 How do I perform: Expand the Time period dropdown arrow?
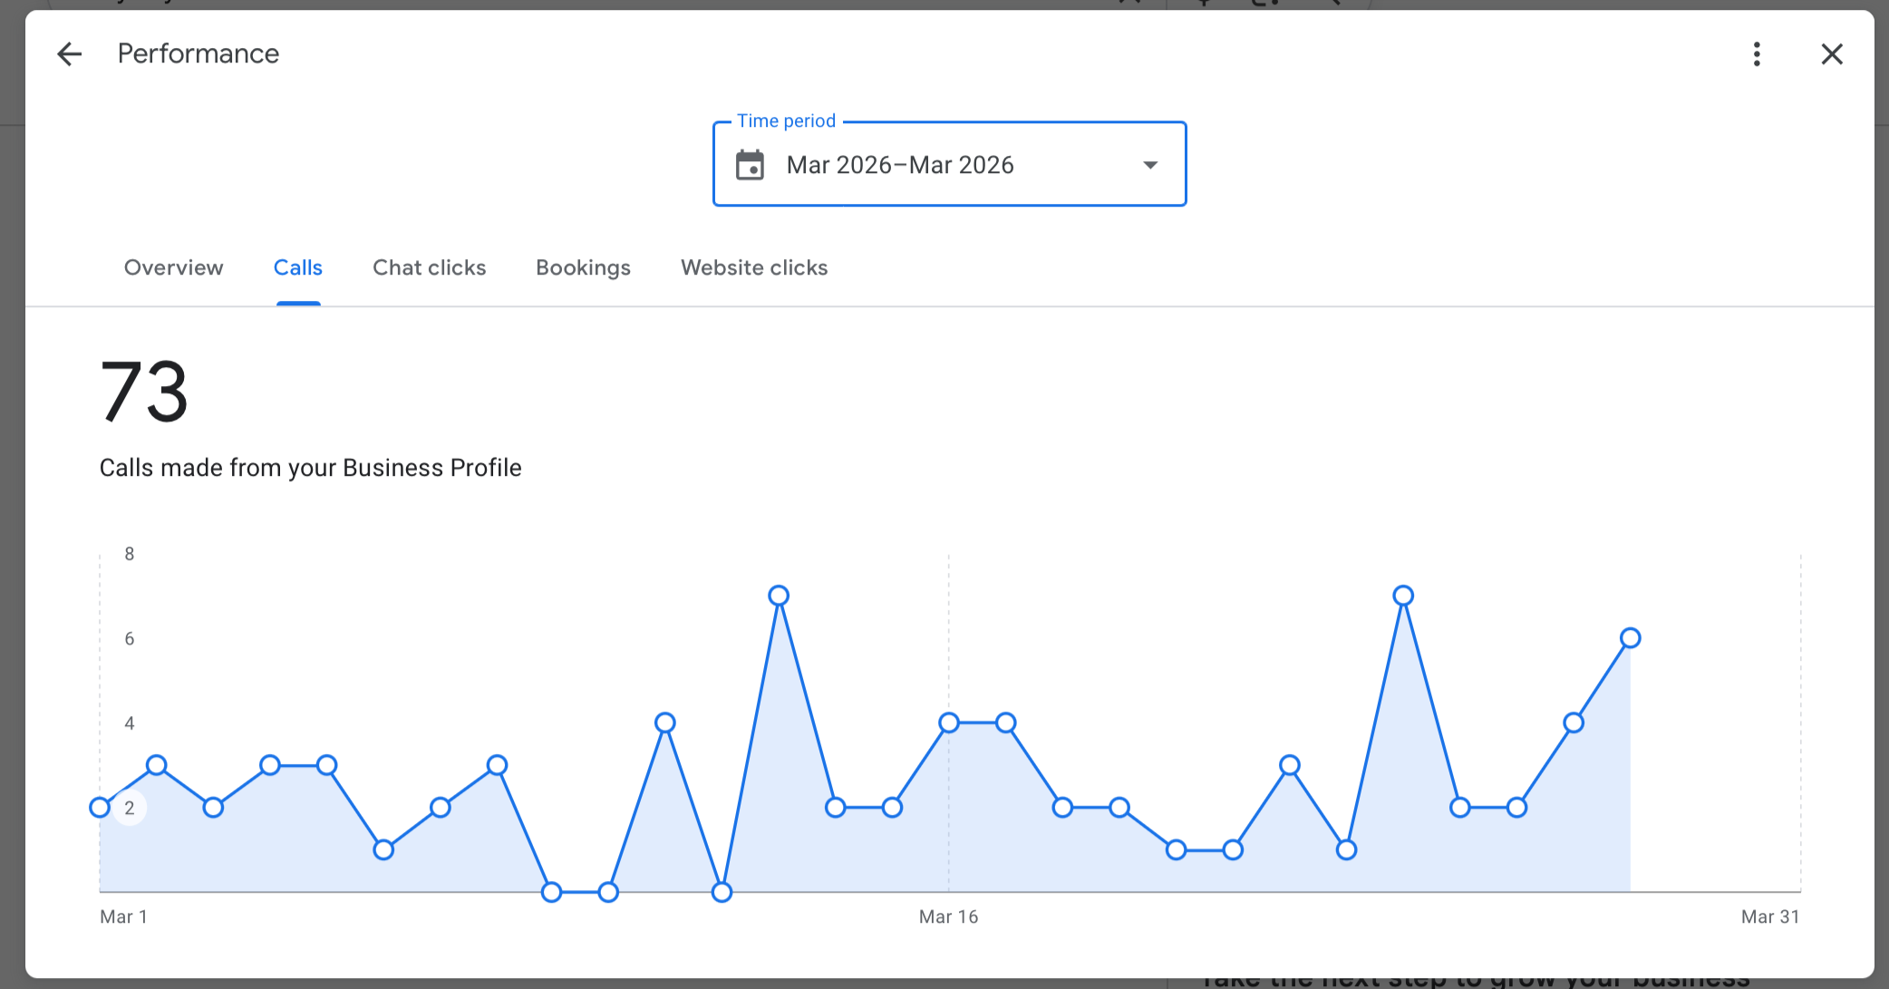1150,165
